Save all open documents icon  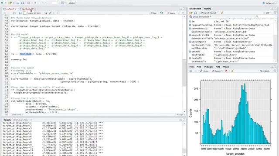(23, 3)
